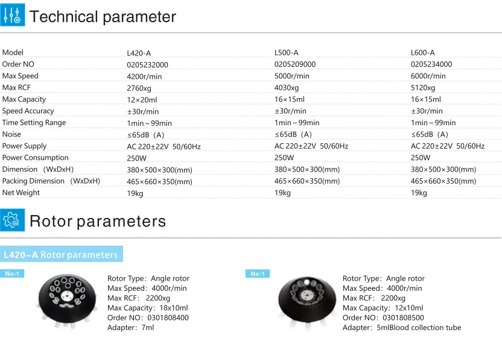502x342 pixels.
Task: Click the blue sliders icon beside Technical parameter
Action: pos(13,14)
